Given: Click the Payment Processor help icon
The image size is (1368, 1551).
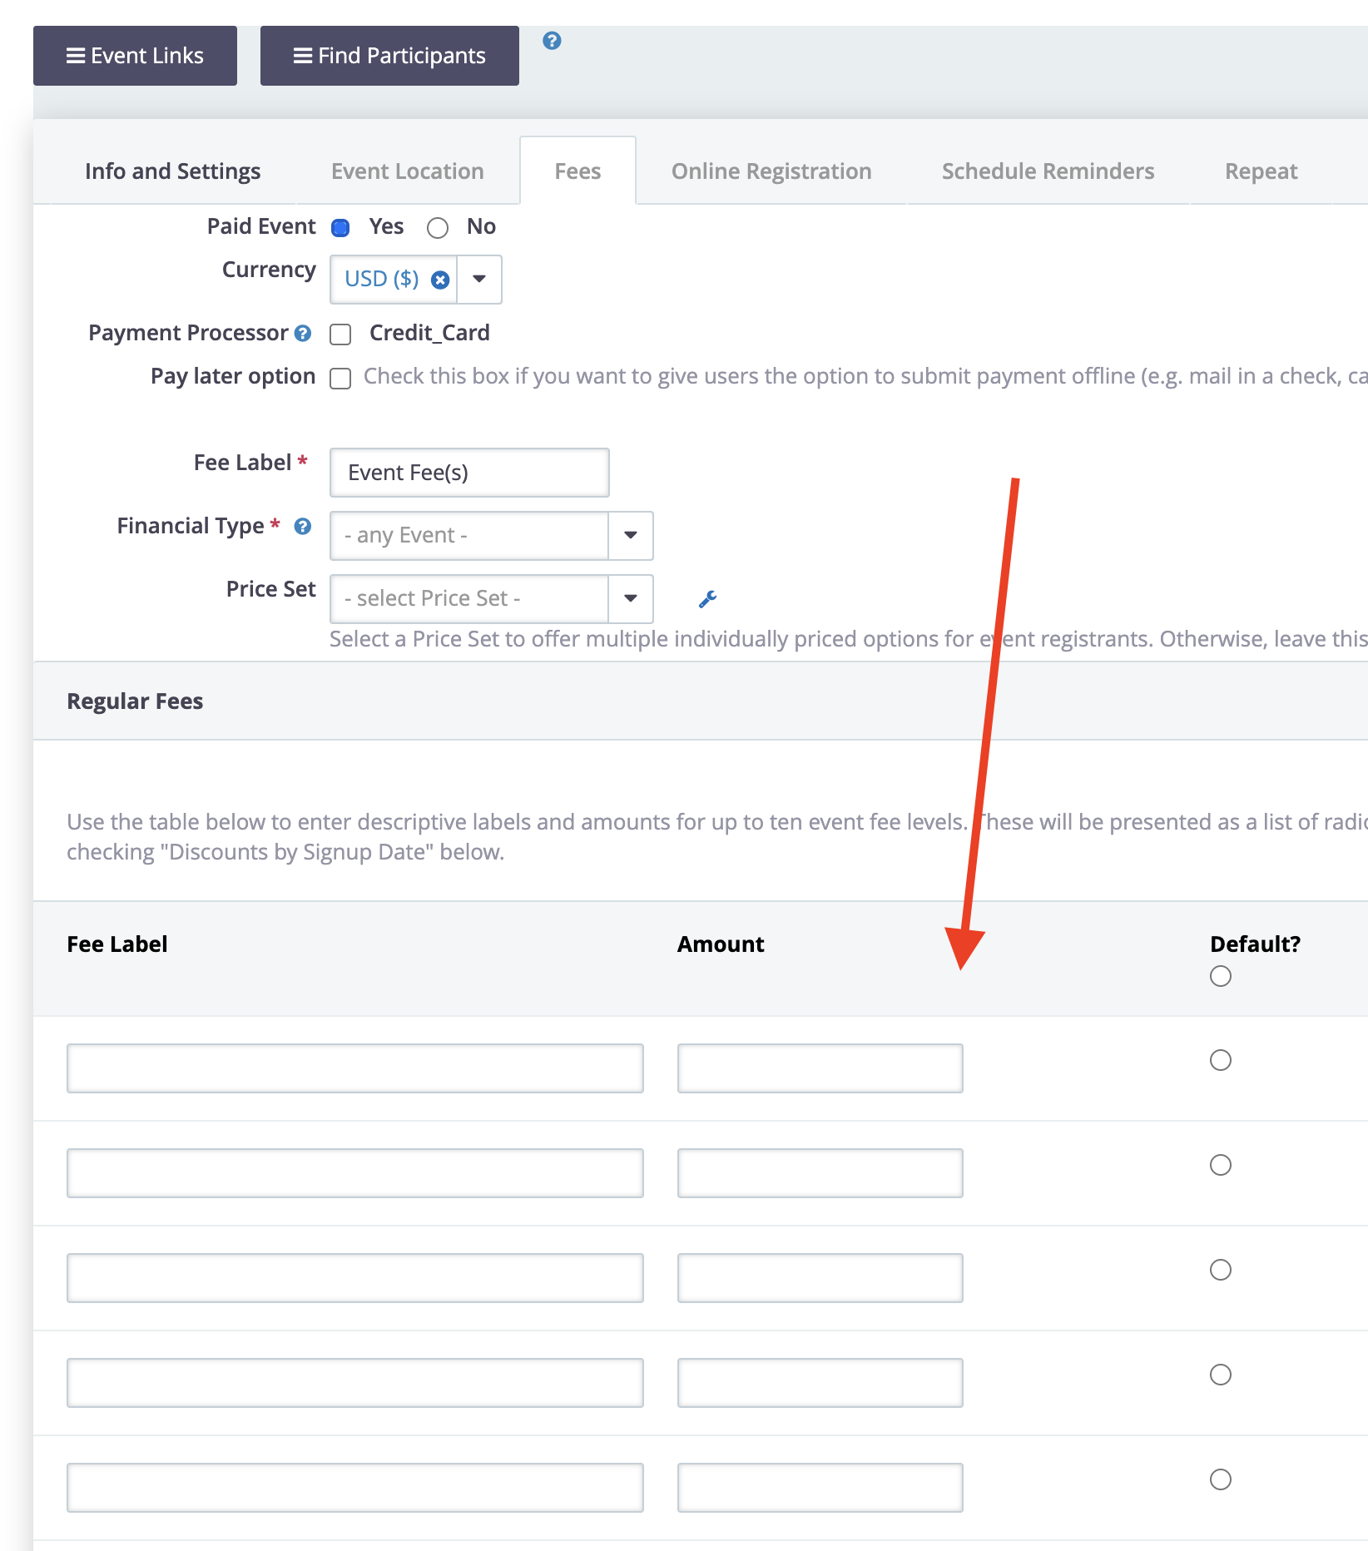Looking at the screenshot, I should pos(303,334).
